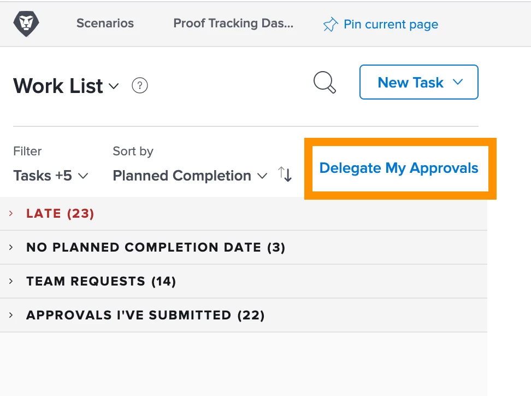Click the pin icon beside Pin current page
The image size is (531, 396).
[x=331, y=25]
